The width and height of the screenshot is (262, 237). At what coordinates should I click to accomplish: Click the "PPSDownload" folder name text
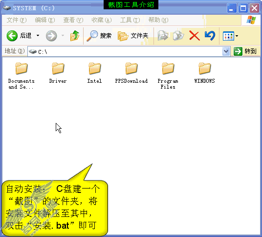(x=131, y=81)
